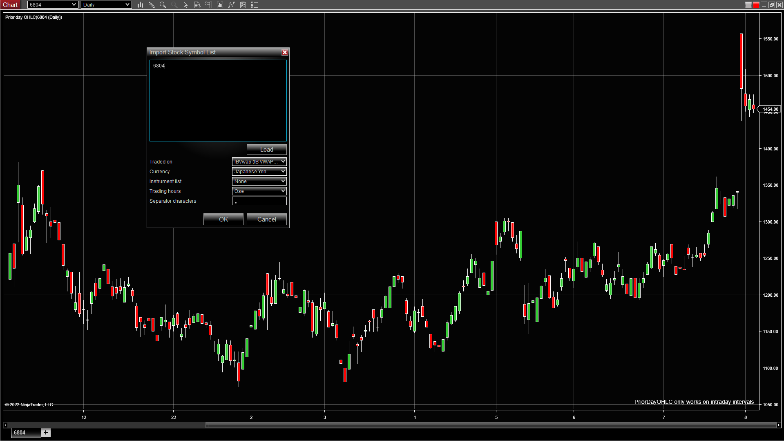Open the strategies icon
Screen dimensions: 784x441
pos(243,5)
